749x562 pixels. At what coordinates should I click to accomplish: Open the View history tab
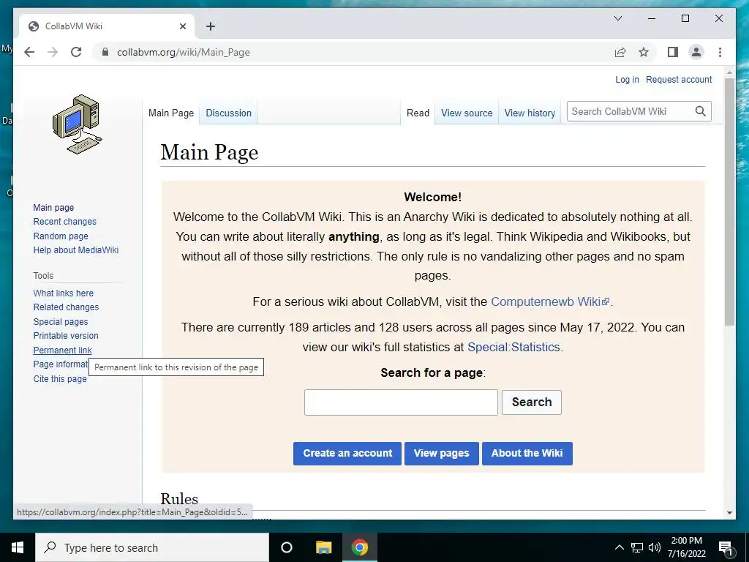[530, 113]
